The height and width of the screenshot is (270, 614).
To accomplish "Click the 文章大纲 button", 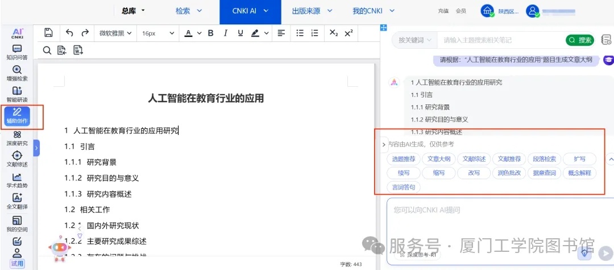I will [439, 159].
